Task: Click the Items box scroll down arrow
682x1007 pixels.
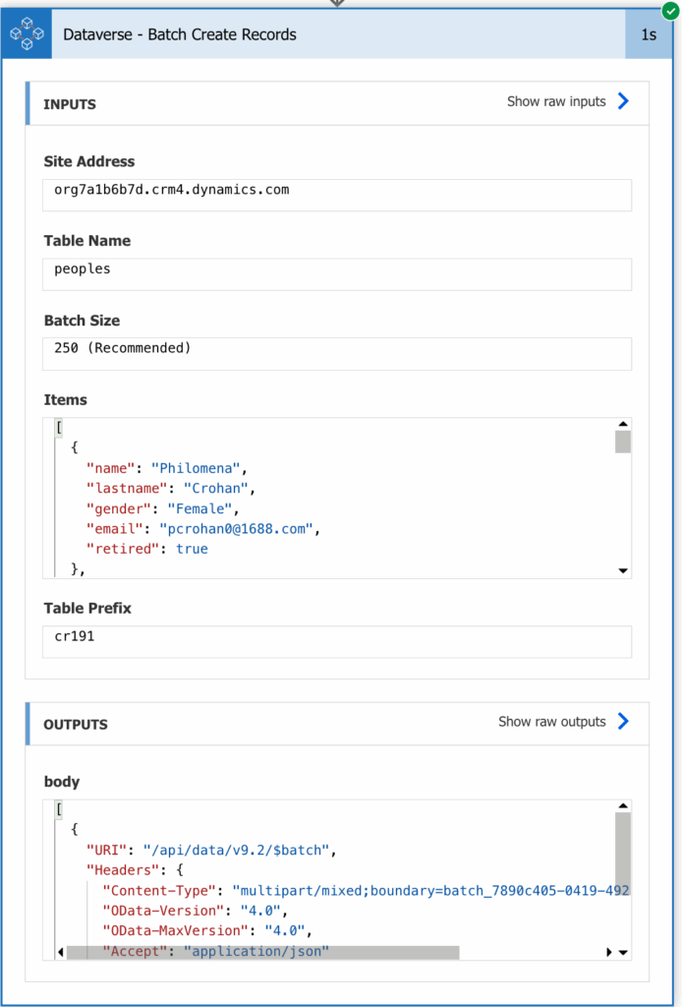Action: click(x=622, y=571)
